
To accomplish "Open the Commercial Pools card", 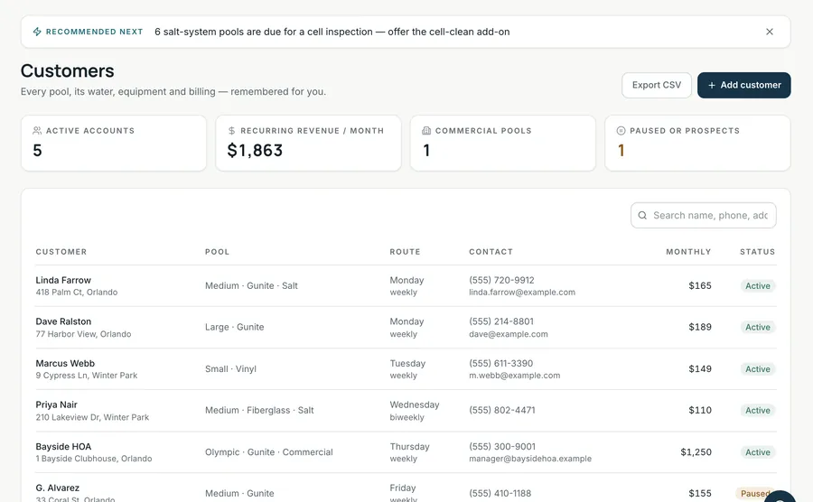I will [x=502, y=143].
